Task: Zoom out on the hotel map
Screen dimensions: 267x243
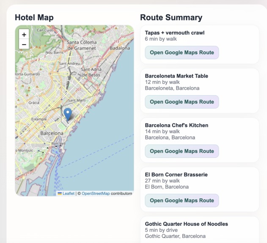Action: [x=24, y=45]
